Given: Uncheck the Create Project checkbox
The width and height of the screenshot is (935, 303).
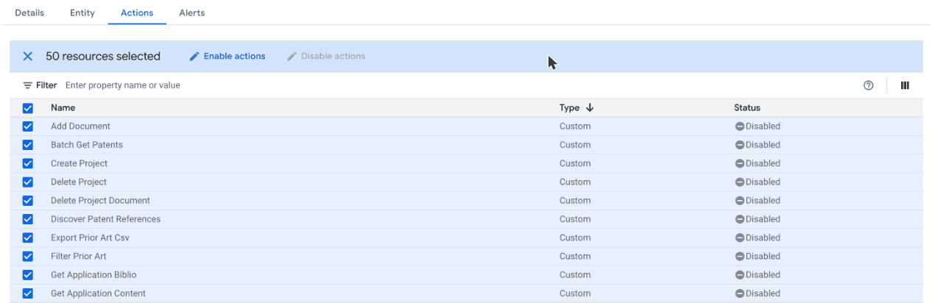Looking at the screenshot, I should click(28, 163).
